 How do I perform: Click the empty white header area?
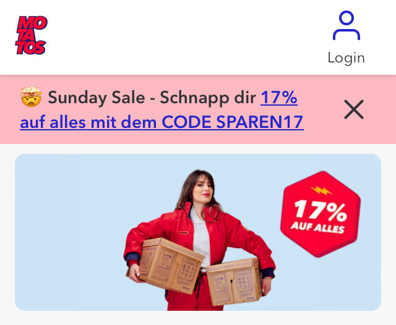pyautogui.click(x=187, y=37)
